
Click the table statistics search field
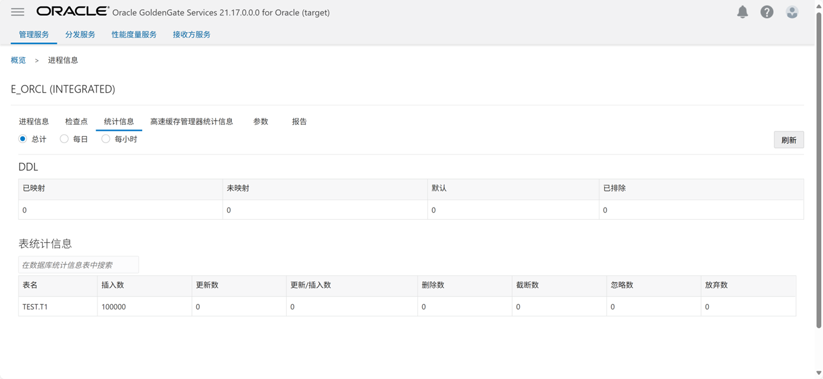78,265
